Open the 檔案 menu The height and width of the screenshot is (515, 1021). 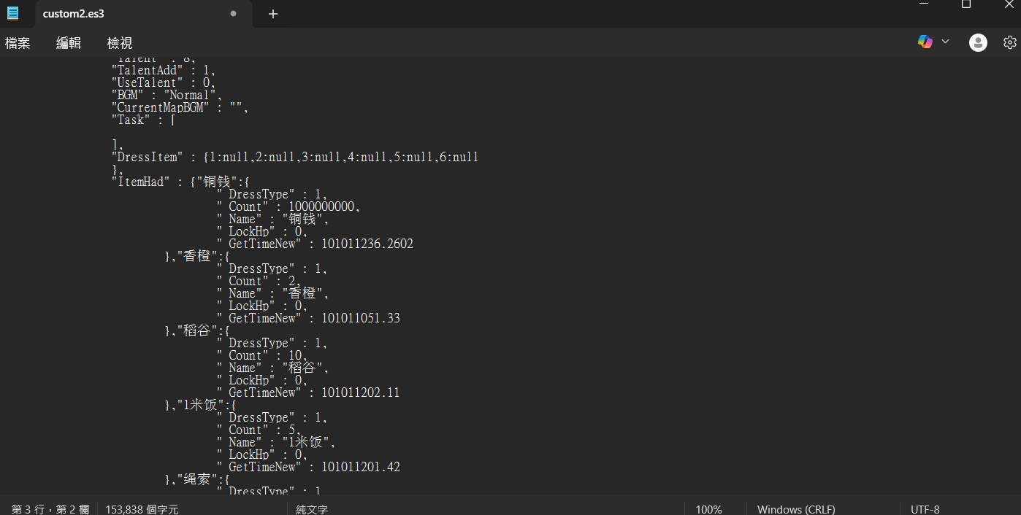[x=18, y=43]
